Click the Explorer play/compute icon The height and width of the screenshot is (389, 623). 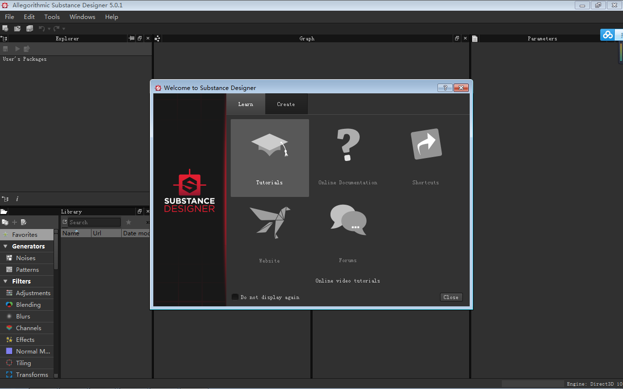tap(18, 49)
